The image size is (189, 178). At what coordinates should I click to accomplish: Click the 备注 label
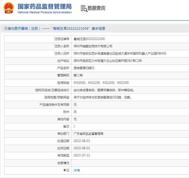tap(66, 127)
